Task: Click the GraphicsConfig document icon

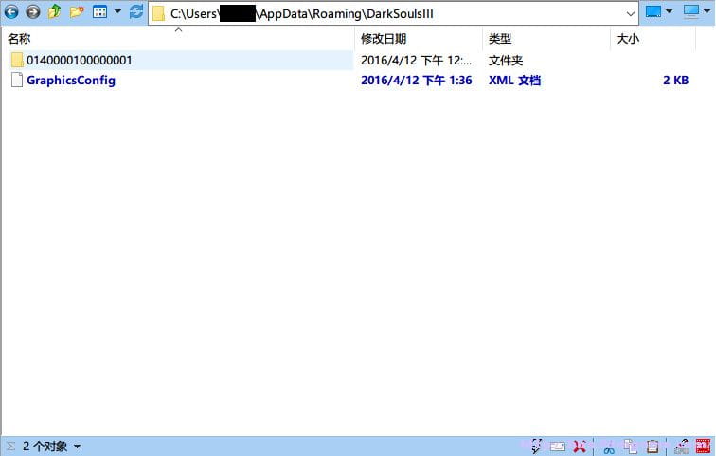Action: pos(17,80)
